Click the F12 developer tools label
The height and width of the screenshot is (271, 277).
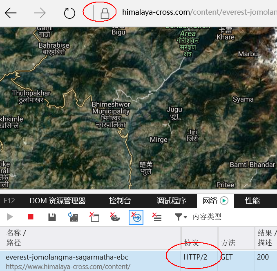click(9, 201)
